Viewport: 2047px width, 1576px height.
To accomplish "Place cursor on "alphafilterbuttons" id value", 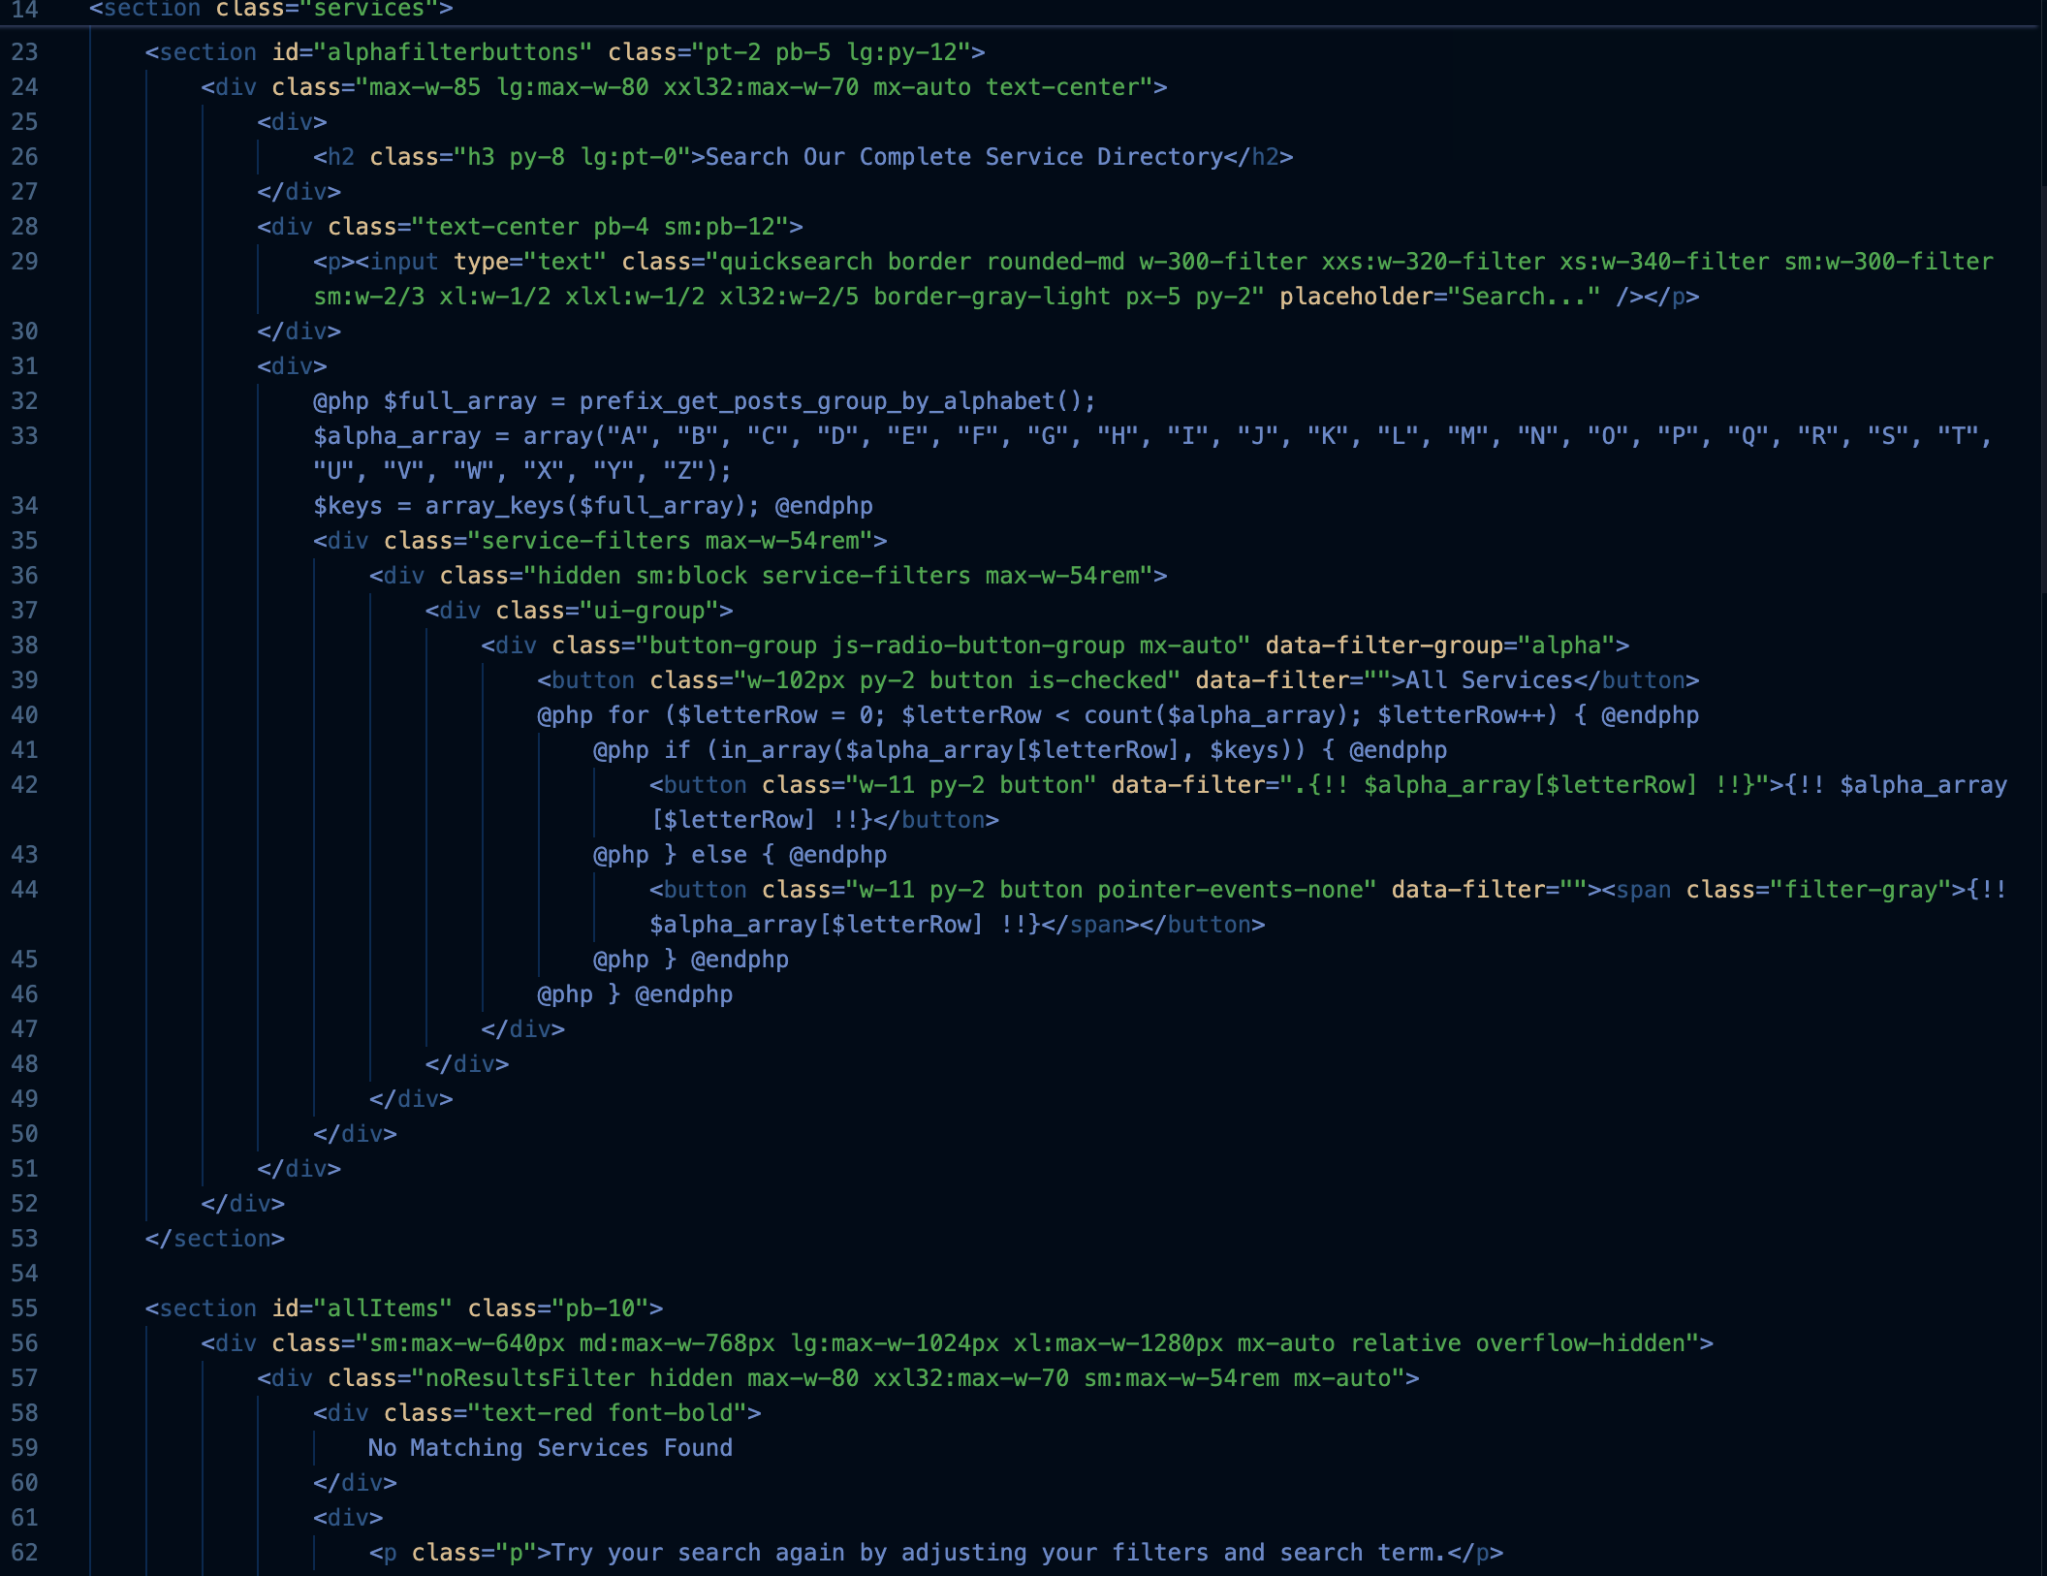I will point(453,52).
